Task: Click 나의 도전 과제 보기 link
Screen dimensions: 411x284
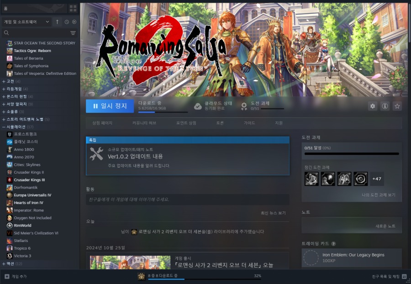Action: click(x=379, y=195)
